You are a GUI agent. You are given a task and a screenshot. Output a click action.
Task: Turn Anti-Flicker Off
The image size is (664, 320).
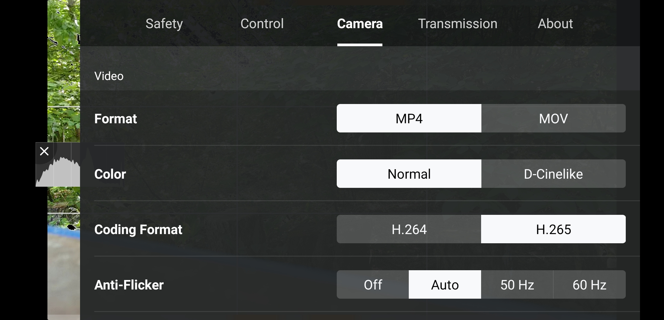373,284
